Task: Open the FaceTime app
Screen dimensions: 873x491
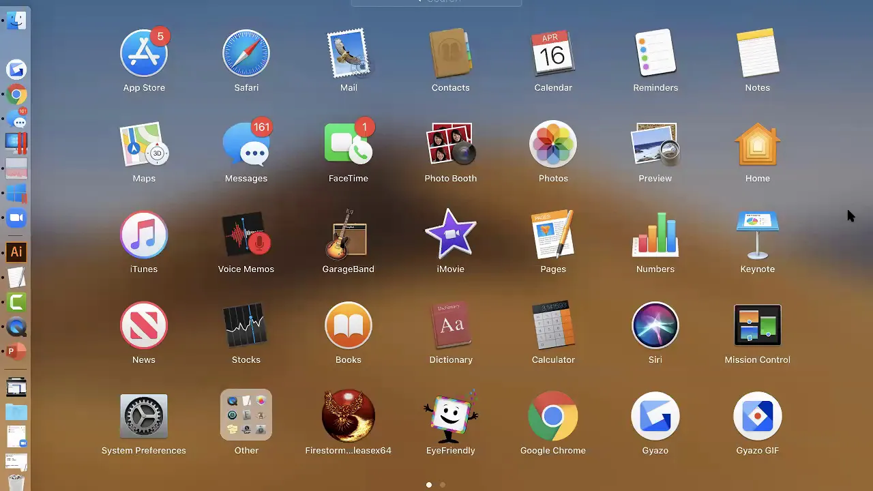Action: [x=349, y=144]
